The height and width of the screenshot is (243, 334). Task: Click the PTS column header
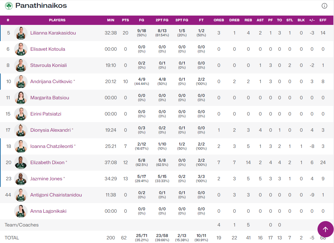[125, 20]
